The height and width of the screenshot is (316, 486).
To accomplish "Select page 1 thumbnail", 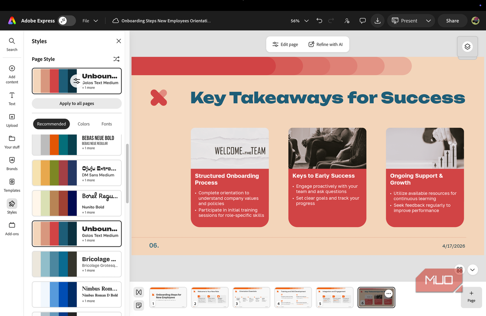I will [x=168, y=298].
